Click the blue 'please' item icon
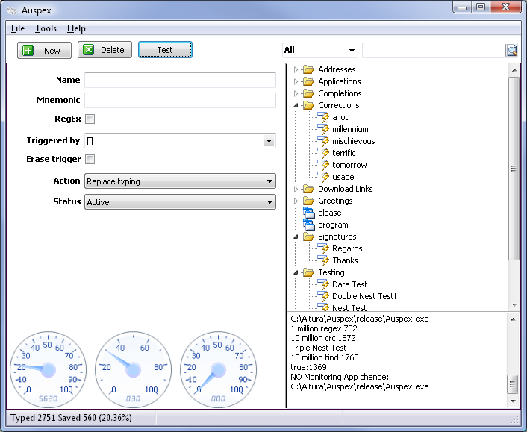The width and height of the screenshot is (527, 432). (309, 213)
